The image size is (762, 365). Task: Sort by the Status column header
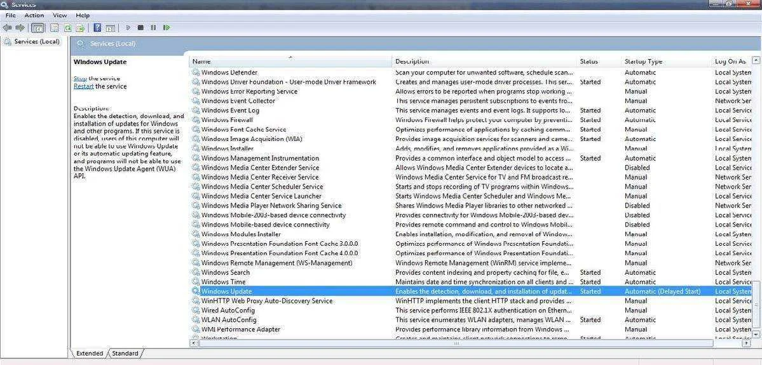[x=599, y=62]
